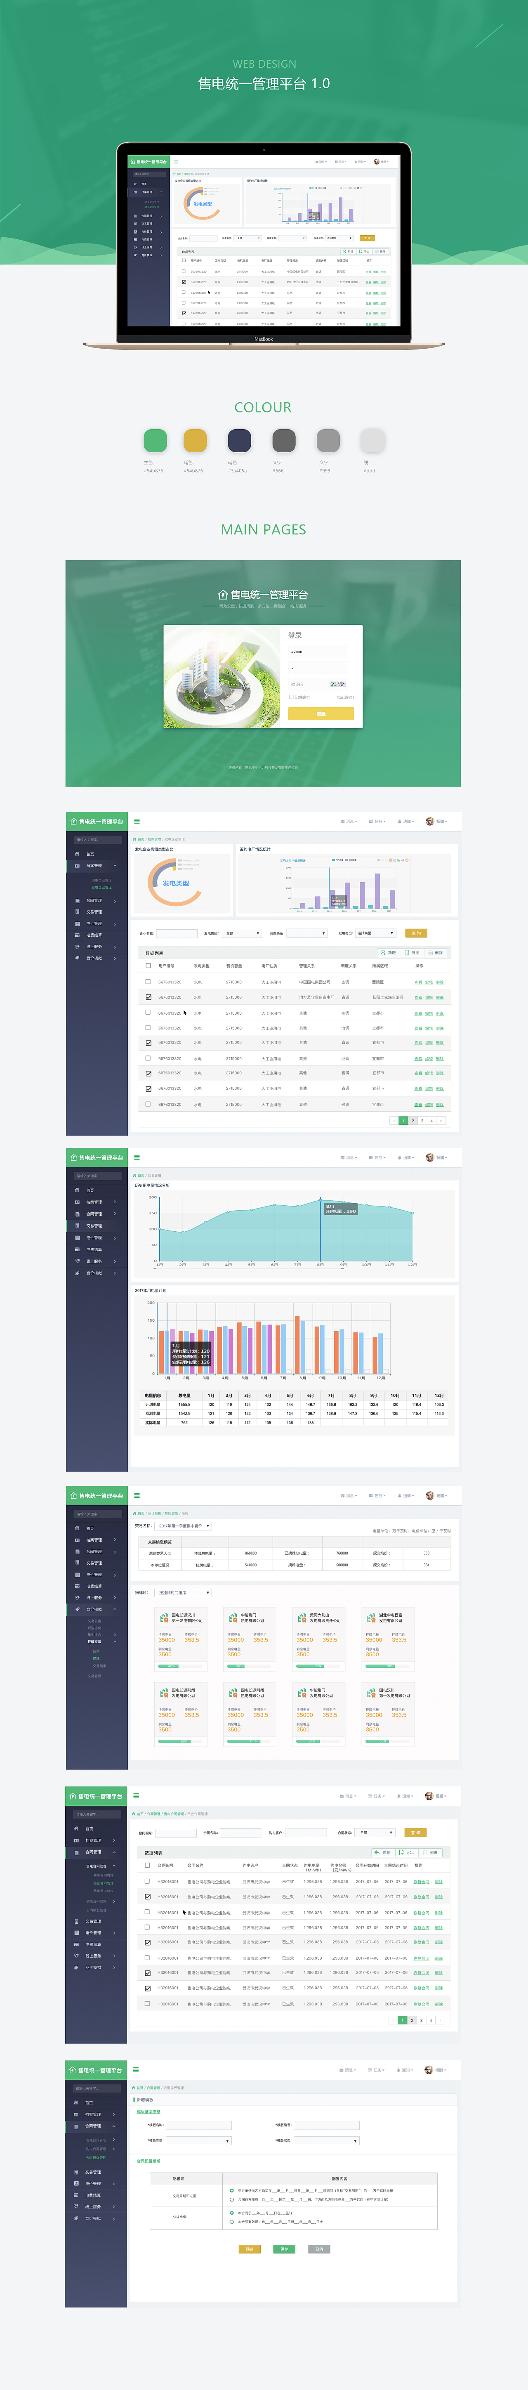The width and height of the screenshot is (528, 2390).
Task: Click 模板名称 input field on 新增模板 page
Action: (198, 2125)
